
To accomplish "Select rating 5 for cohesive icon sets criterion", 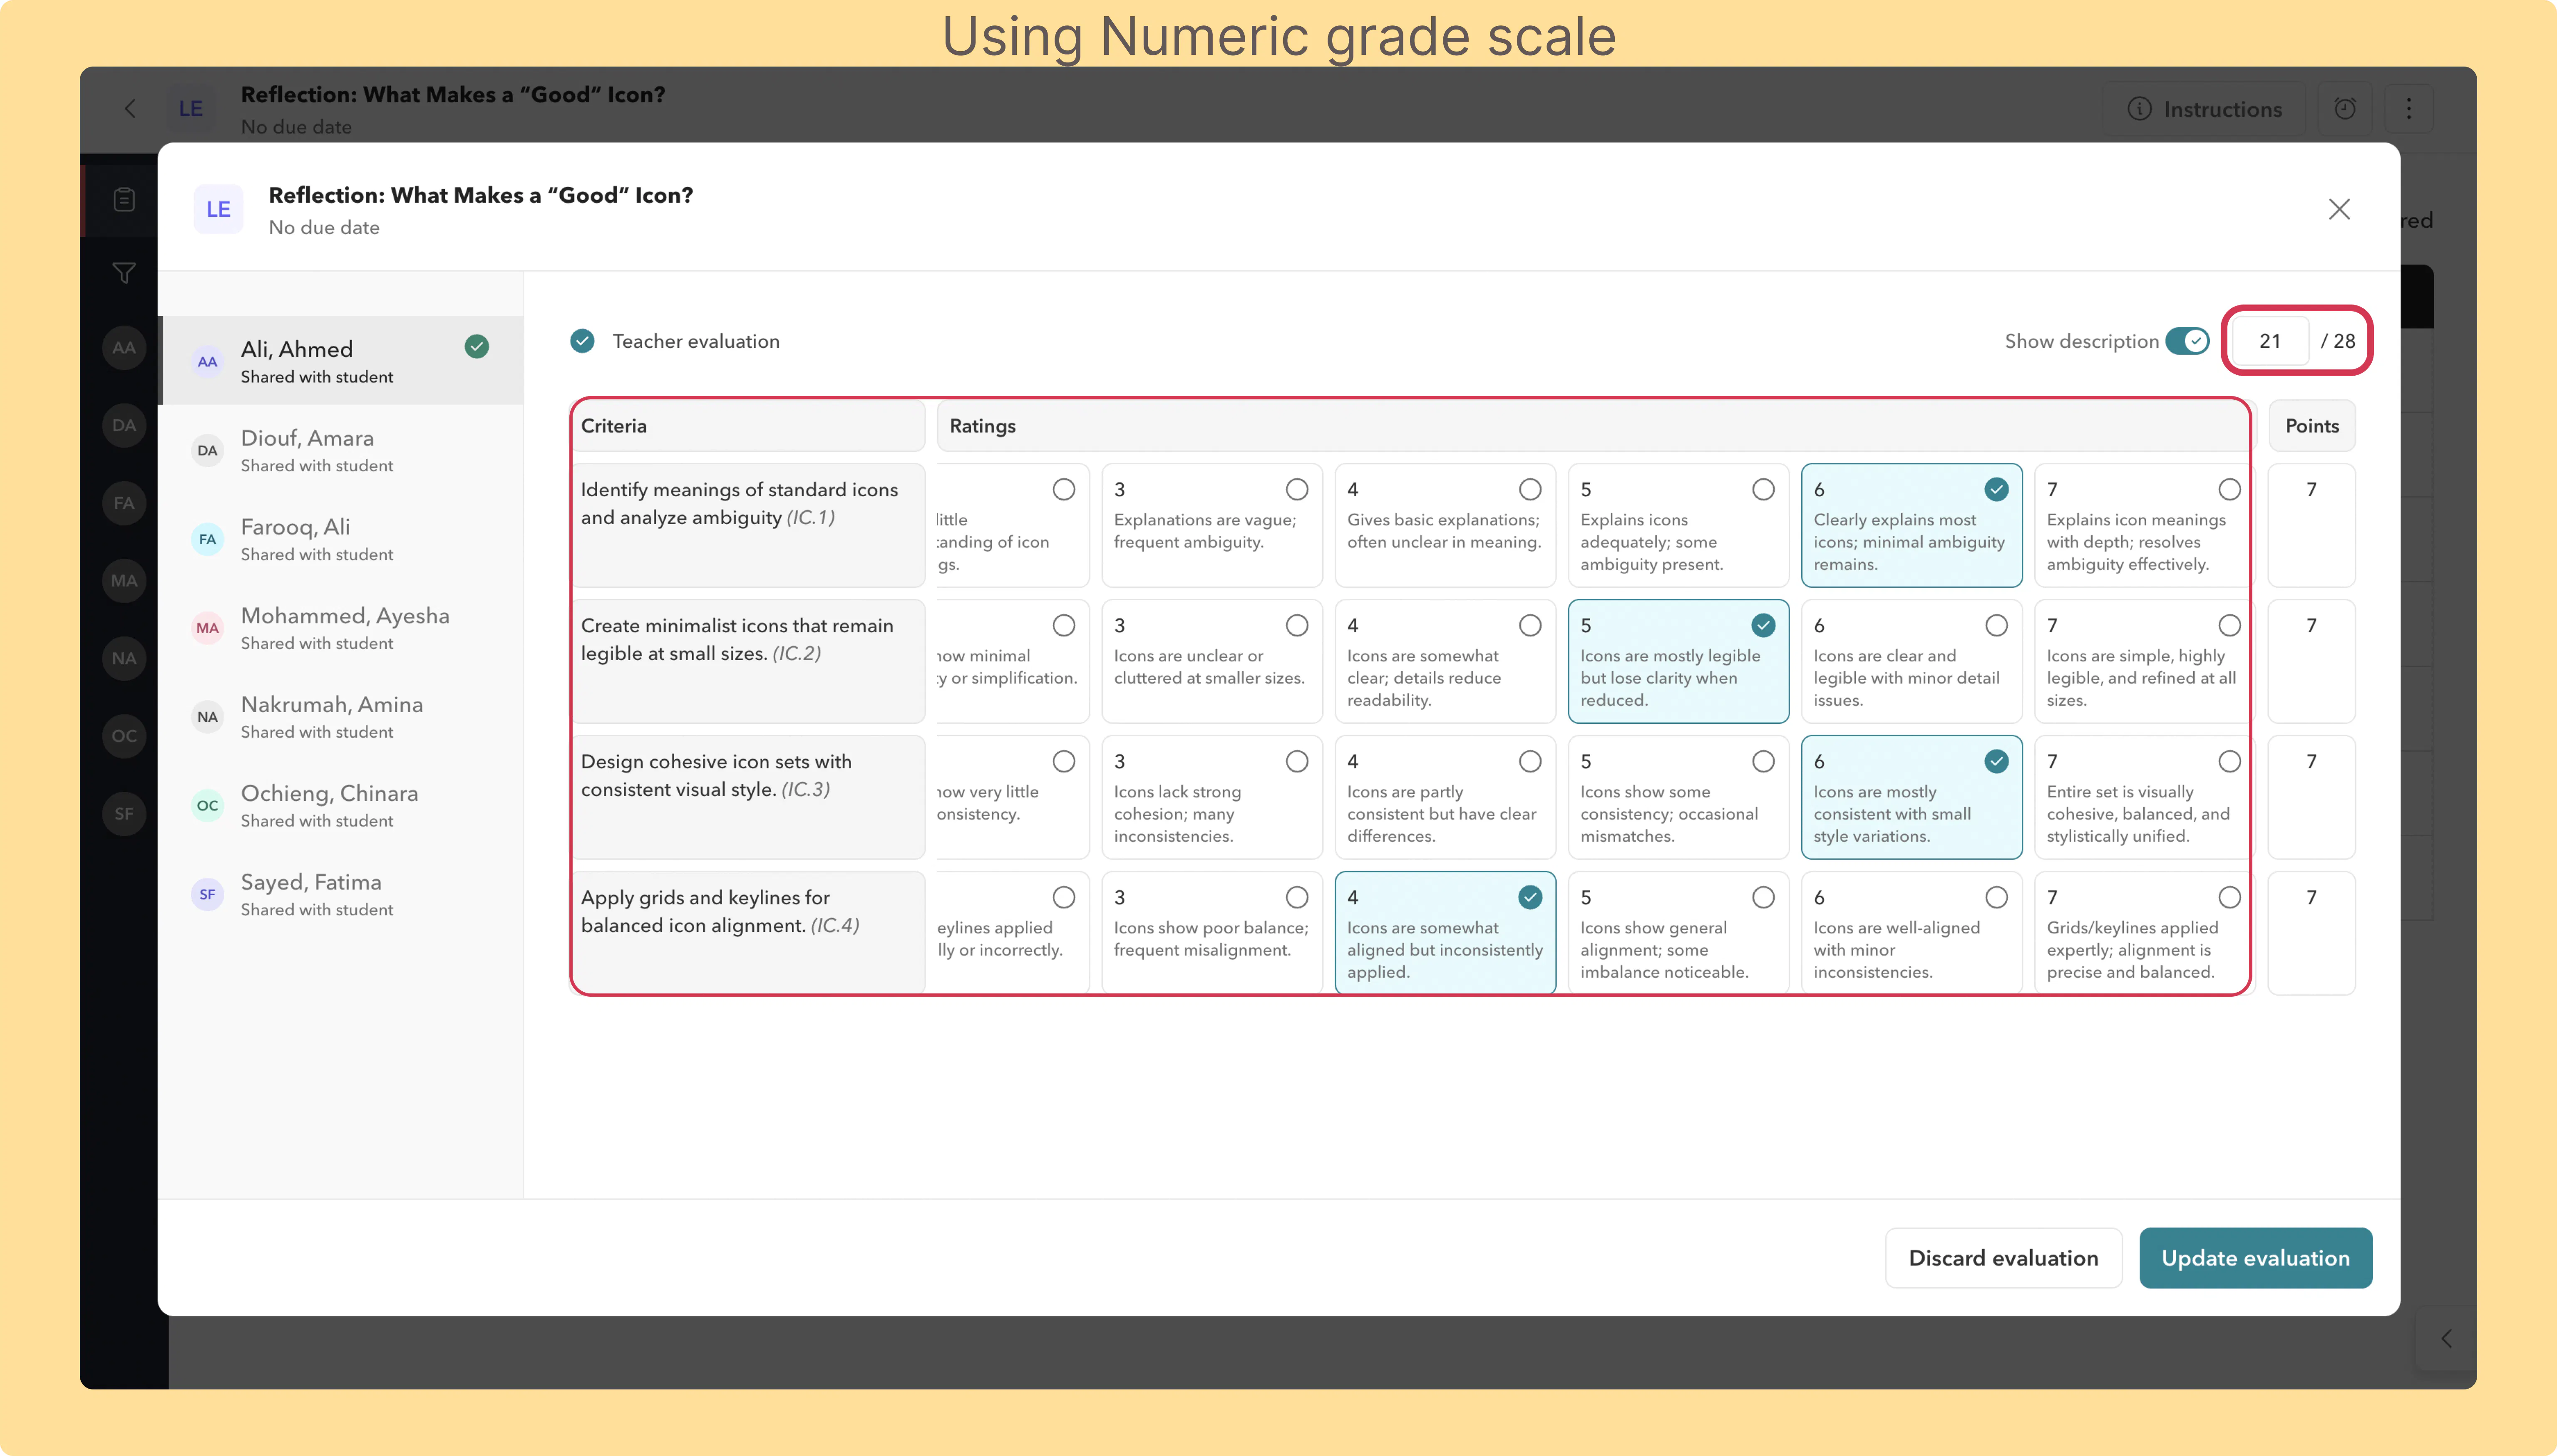I will point(1764,762).
